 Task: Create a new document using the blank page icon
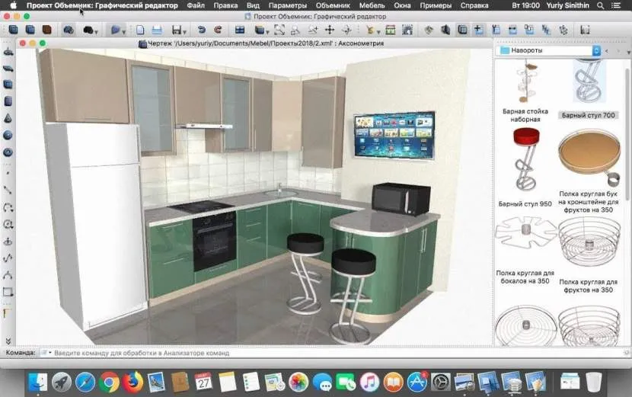coord(140,30)
